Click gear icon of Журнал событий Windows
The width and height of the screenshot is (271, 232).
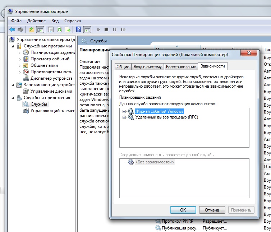[131, 111]
